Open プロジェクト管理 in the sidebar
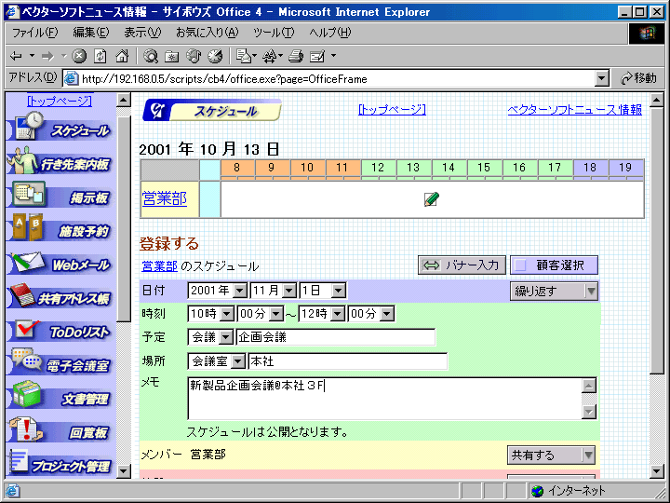The height and width of the screenshot is (503, 670). [60, 464]
